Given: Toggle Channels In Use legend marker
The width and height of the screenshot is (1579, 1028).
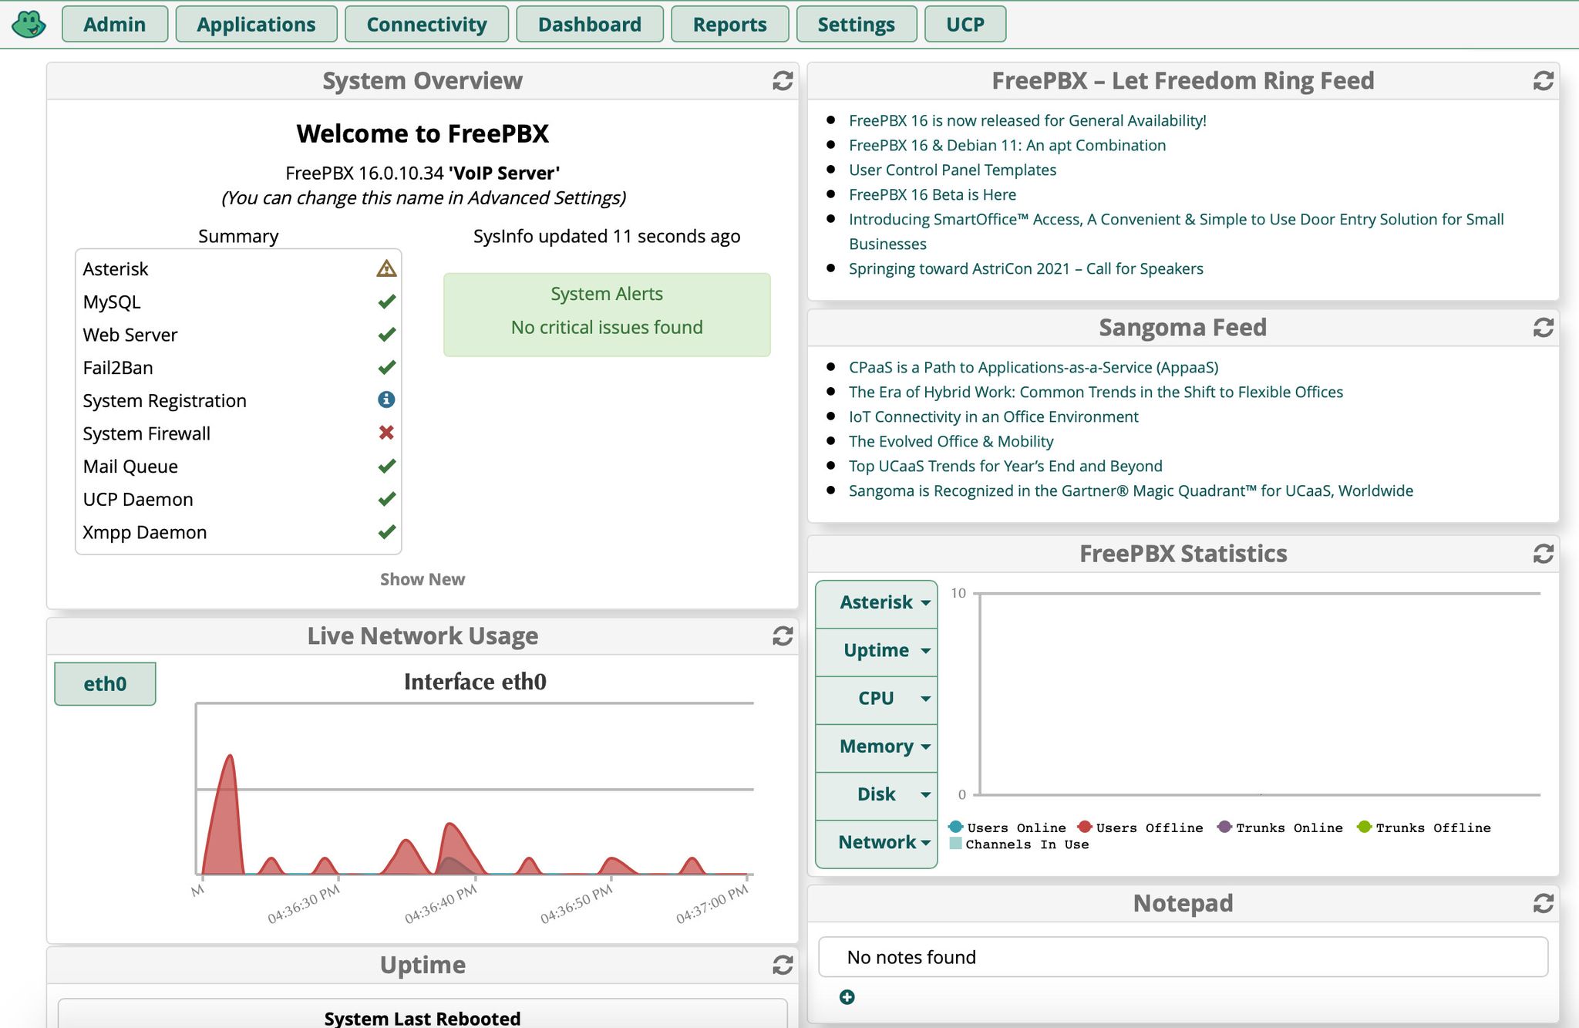Looking at the screenshot, I should click(955, 843).
